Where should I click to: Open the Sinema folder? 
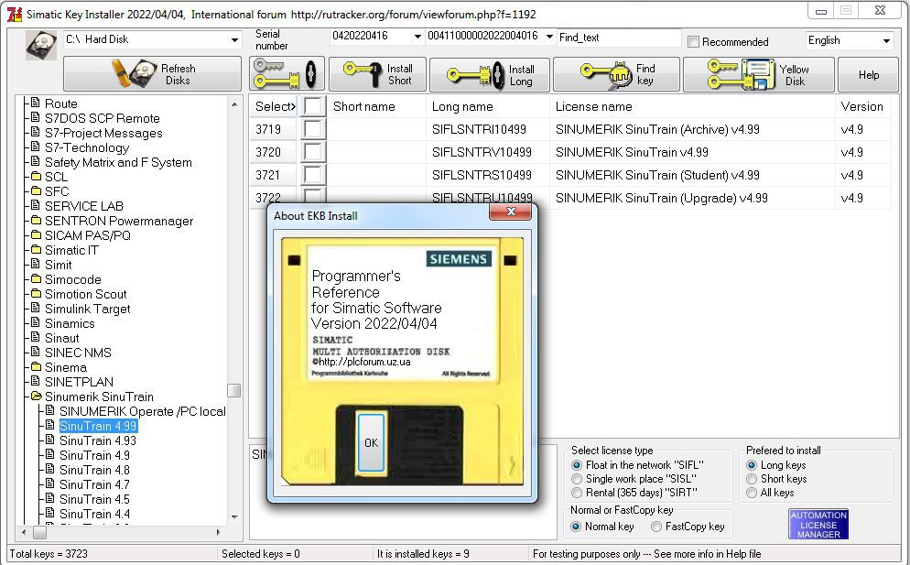pos(66,367)
